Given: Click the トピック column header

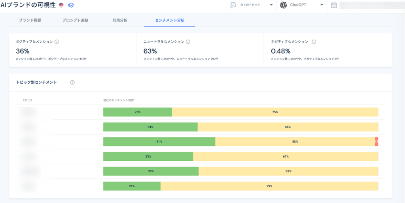Looking at the screenshot, I should tap(27, 100).
